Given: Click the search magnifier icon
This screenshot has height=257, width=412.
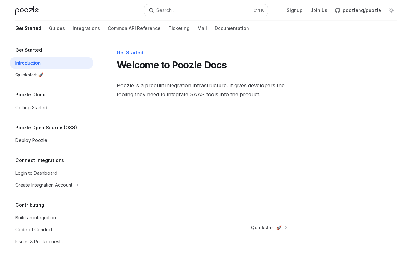Looking at the screenshot, I should (x=151, y=10).
